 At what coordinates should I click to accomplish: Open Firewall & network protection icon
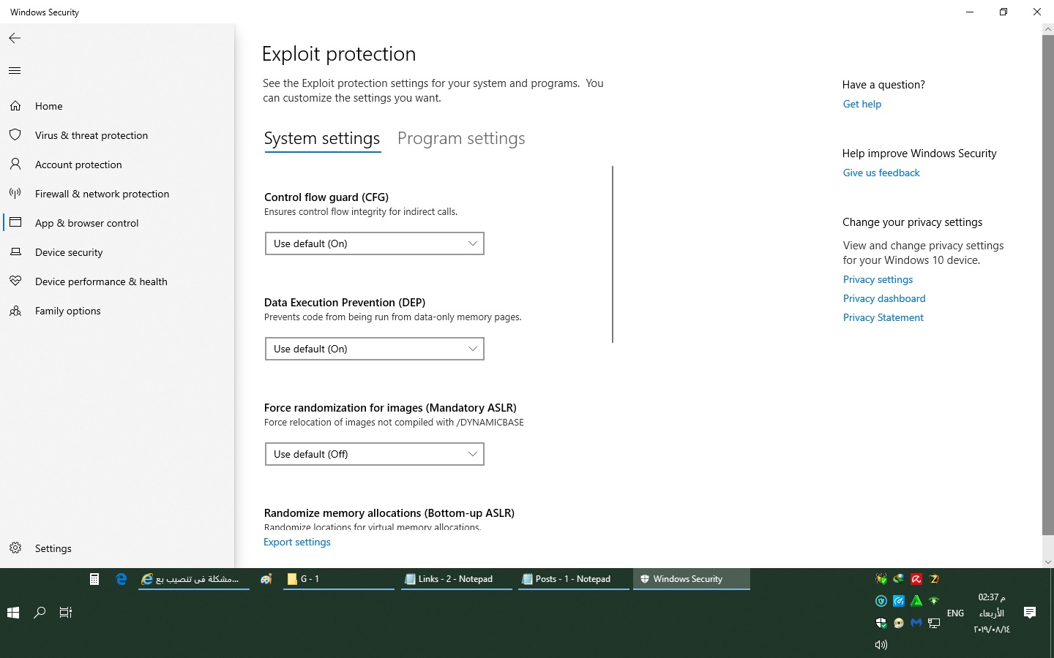point(15,194)
